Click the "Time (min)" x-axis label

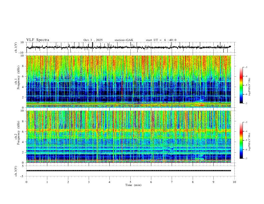coord(133,185)
